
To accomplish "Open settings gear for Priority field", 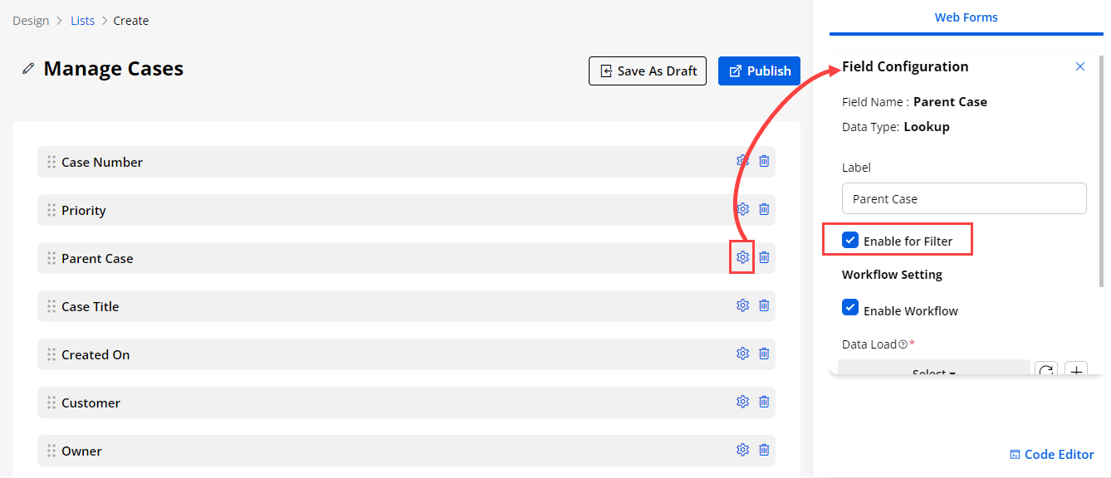I will point(742,209).
